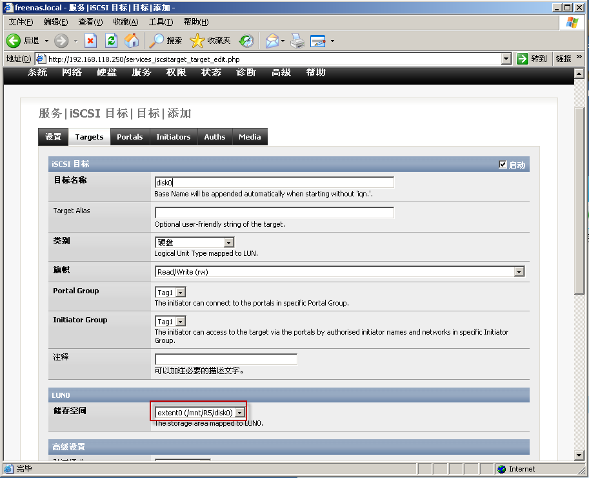Open FreeNAS 高级 navigation menu
The height and width of the screenshot is (478, 589).
[281, 72]
